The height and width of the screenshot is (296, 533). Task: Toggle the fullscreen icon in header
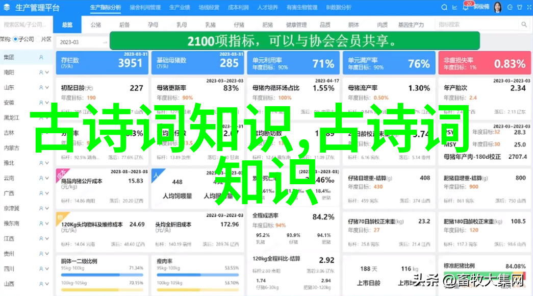point(529,7)
